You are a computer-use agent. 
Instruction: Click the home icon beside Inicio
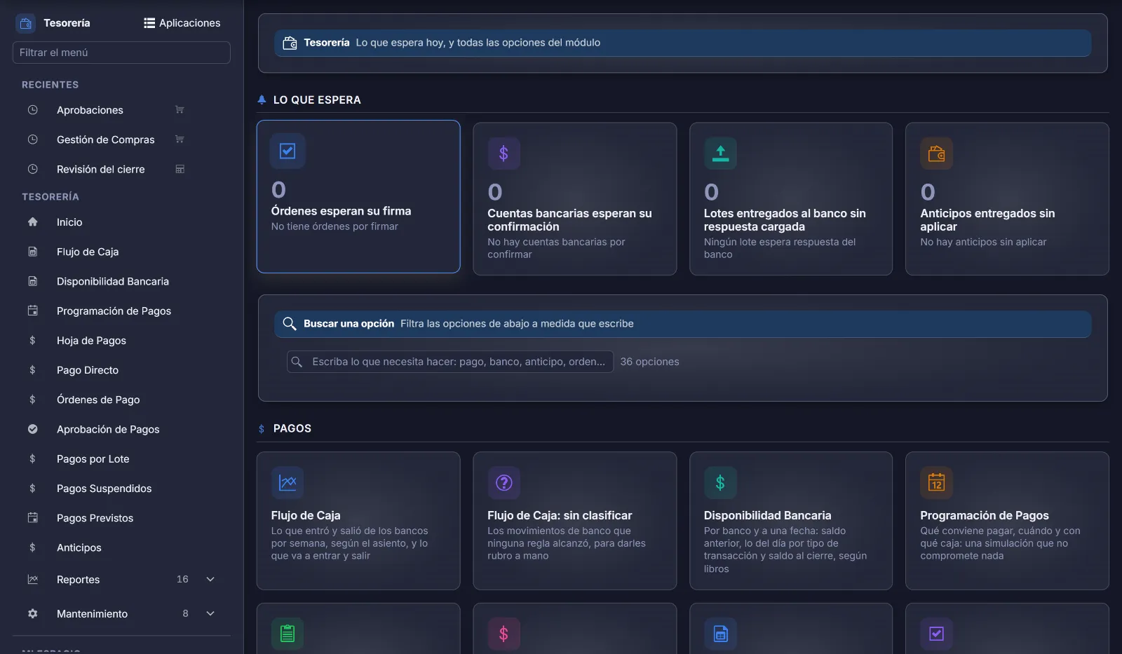[32, 222]
